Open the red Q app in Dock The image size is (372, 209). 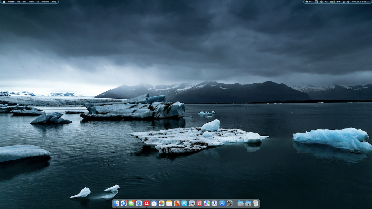[146, 203]
